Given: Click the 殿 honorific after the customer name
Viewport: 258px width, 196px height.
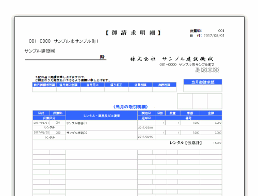Looking at the screenshot, I should pyautogui.click(x=102, y=57).
